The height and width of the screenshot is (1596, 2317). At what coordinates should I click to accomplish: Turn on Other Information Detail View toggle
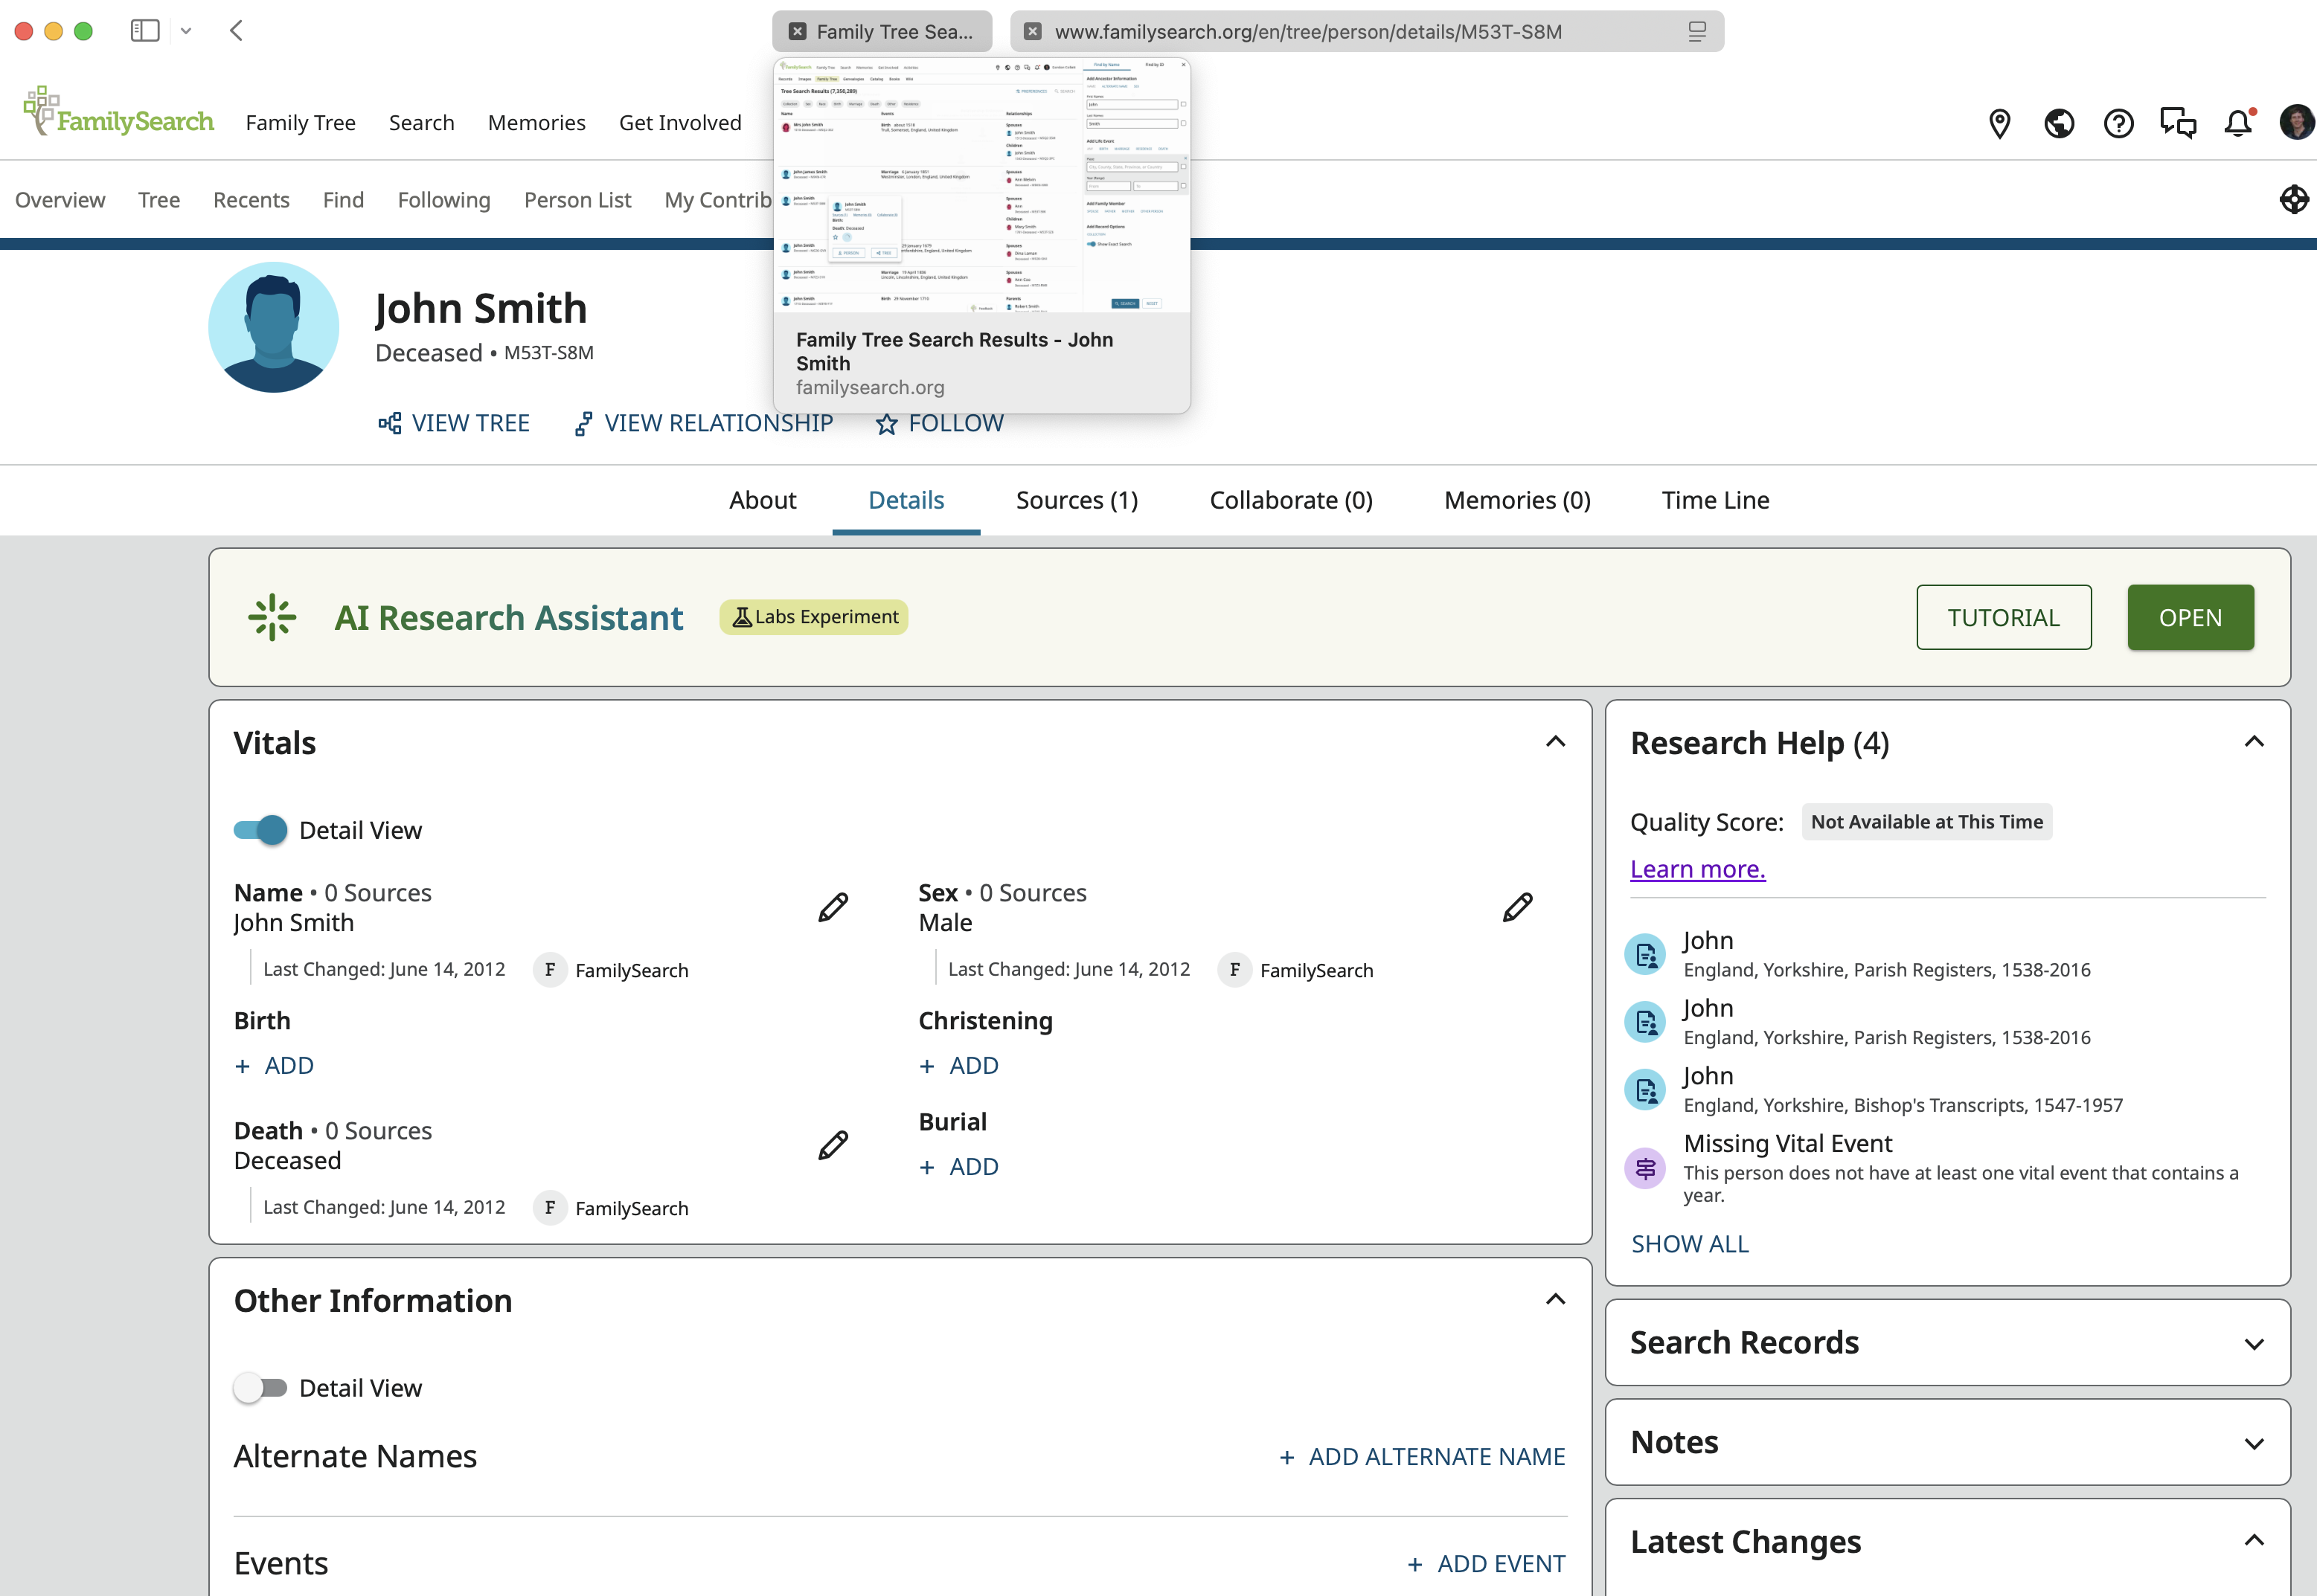(260, 1388)
